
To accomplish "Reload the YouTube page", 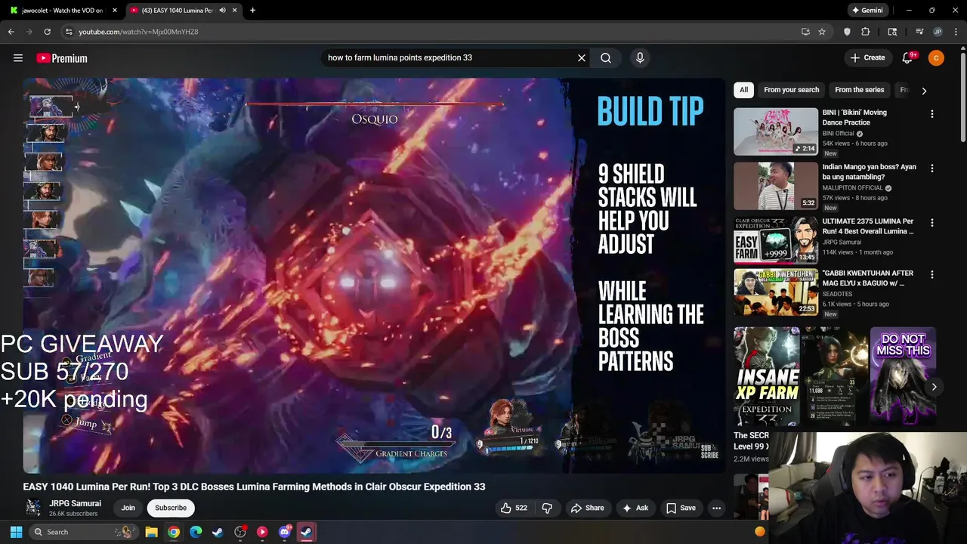I will (x=47, y=32).
